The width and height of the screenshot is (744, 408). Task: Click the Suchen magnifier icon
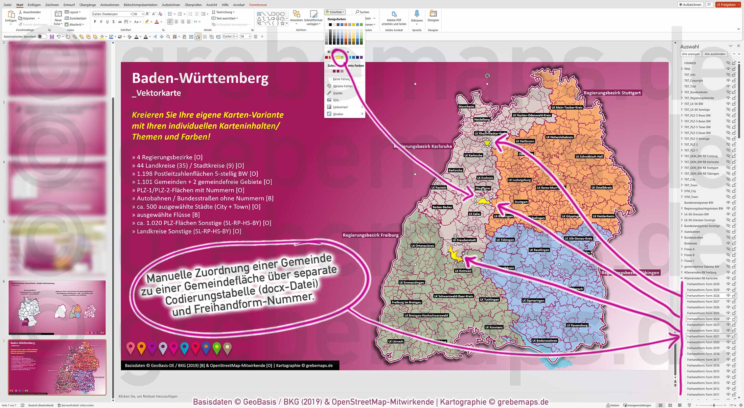[x=356, y=12]
